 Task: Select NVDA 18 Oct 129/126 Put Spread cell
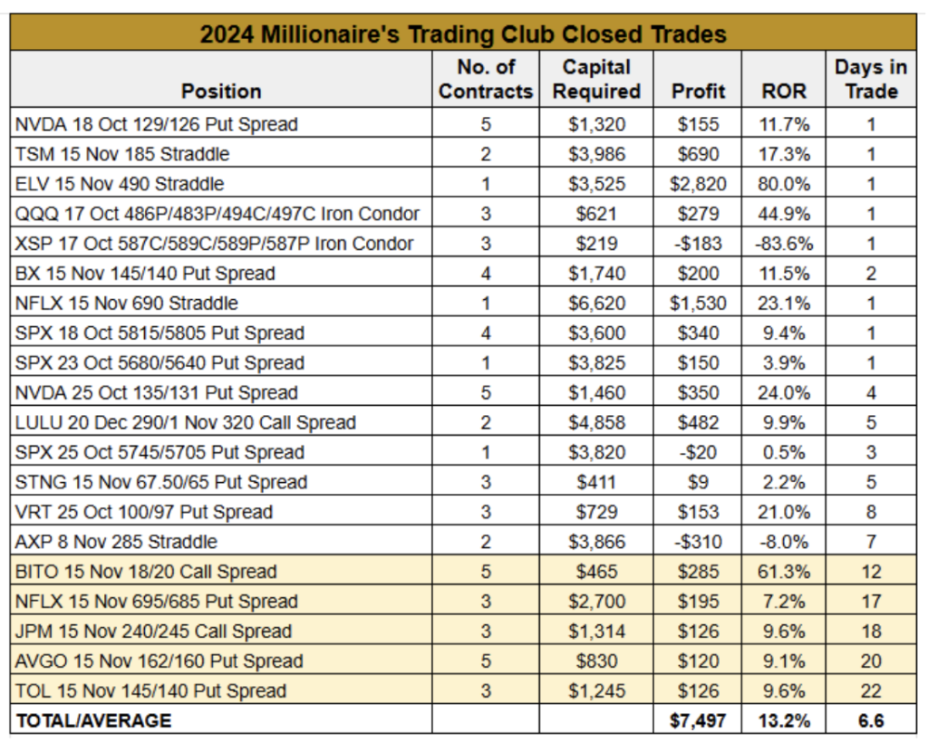click(x=221, y=123)
